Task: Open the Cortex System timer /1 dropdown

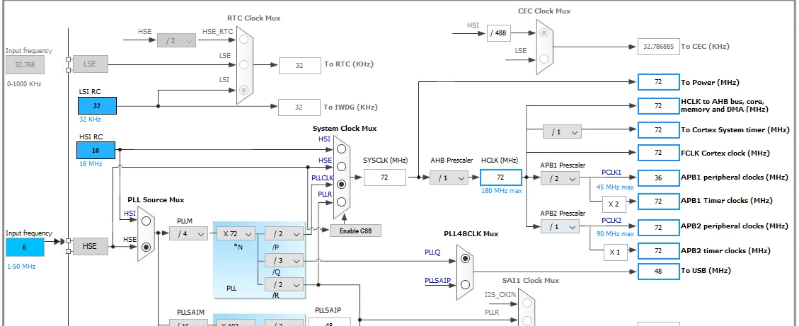Action: [562, 132]
